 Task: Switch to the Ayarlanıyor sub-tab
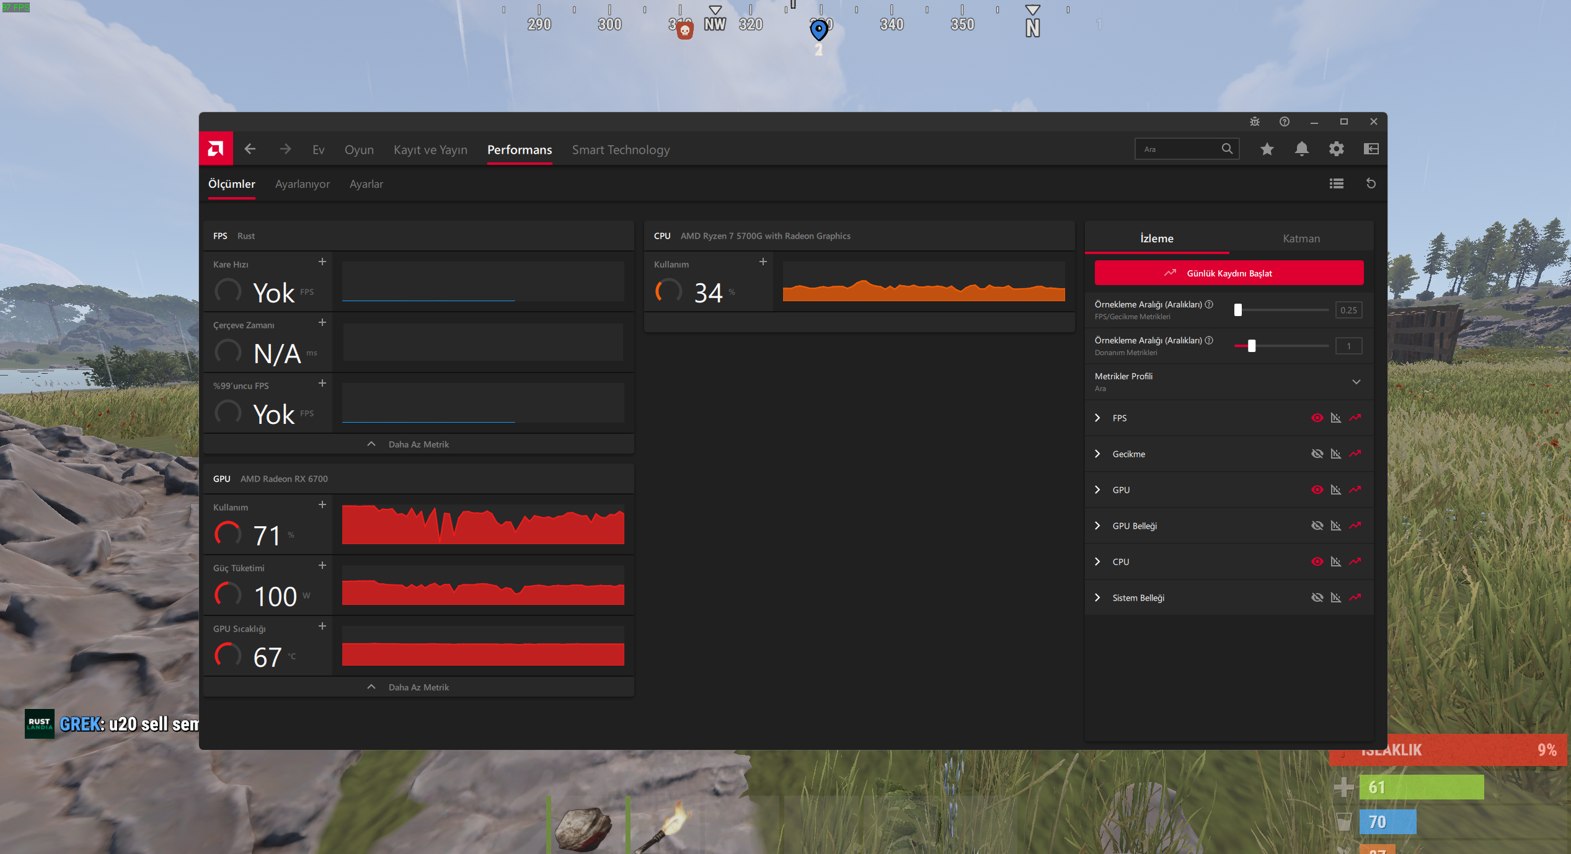coord(303,184)
